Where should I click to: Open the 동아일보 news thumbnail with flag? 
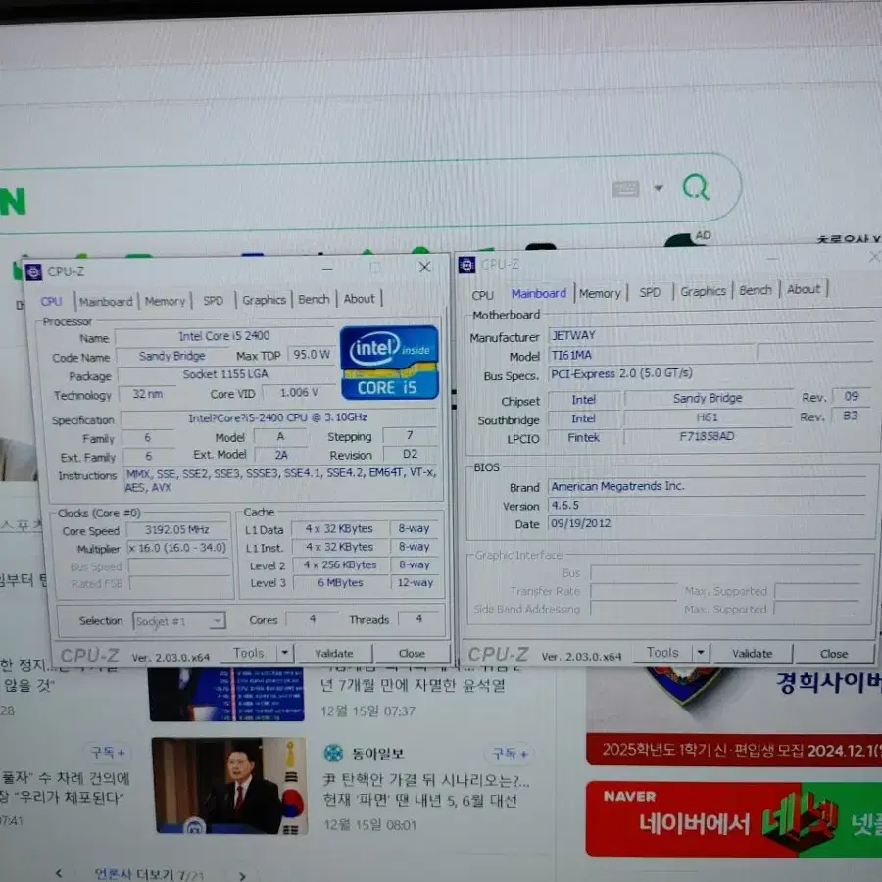(230, 786)
